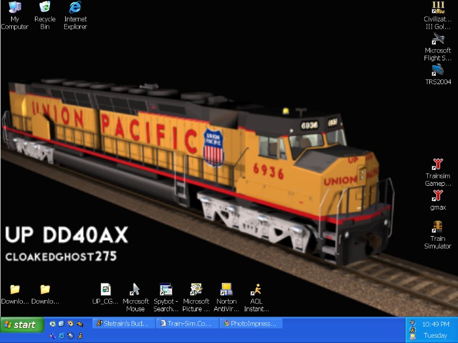
Task: Select the Spybot - Search shortcut
Action: (166, 297)
